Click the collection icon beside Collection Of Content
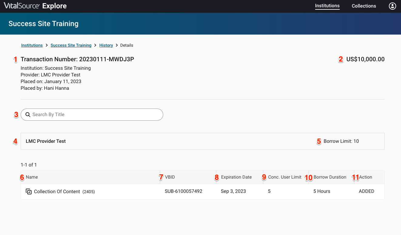Screen dimensions: 401x235 pos(29,191)
